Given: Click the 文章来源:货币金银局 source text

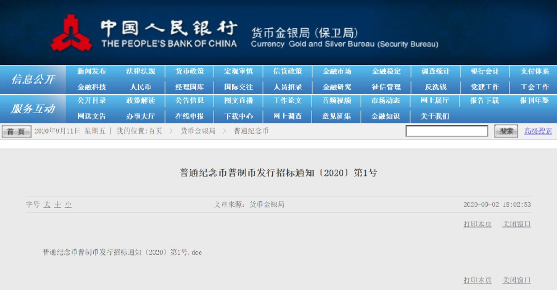Looking at the screenshot, I should pyautogui.click(x=249, y=205).
